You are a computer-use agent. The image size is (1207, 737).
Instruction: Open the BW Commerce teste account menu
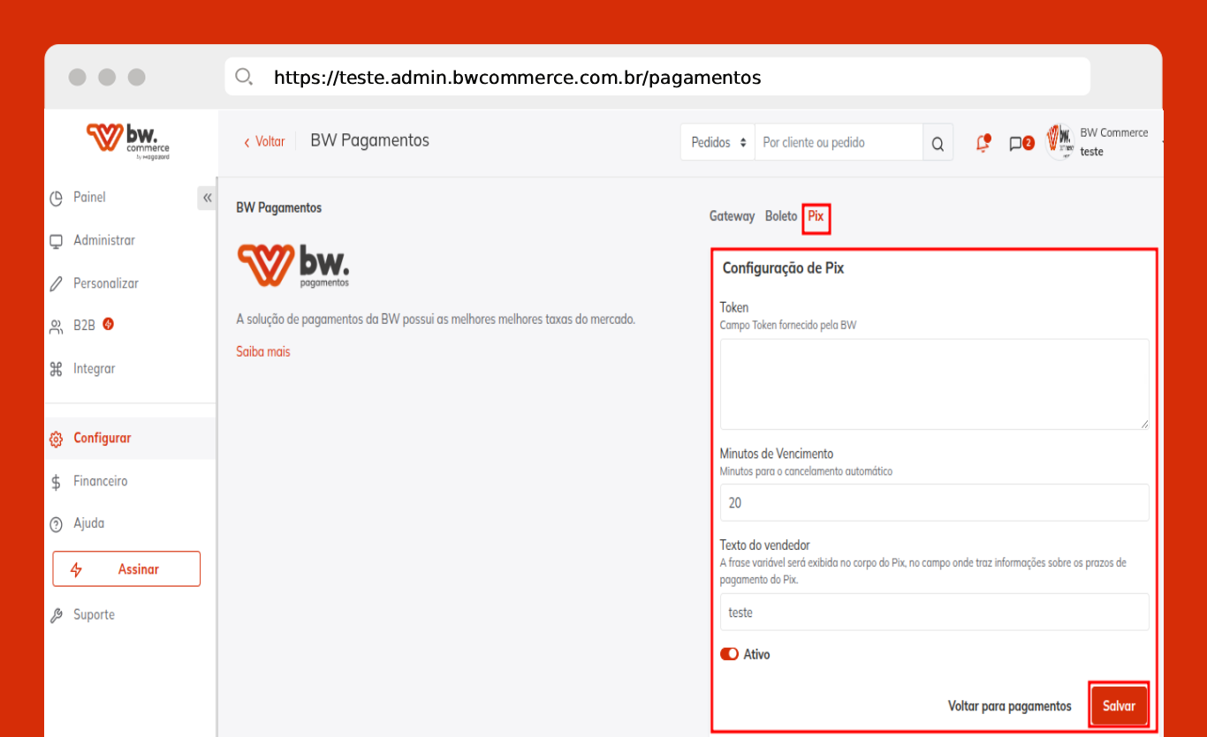[1105, 142]
